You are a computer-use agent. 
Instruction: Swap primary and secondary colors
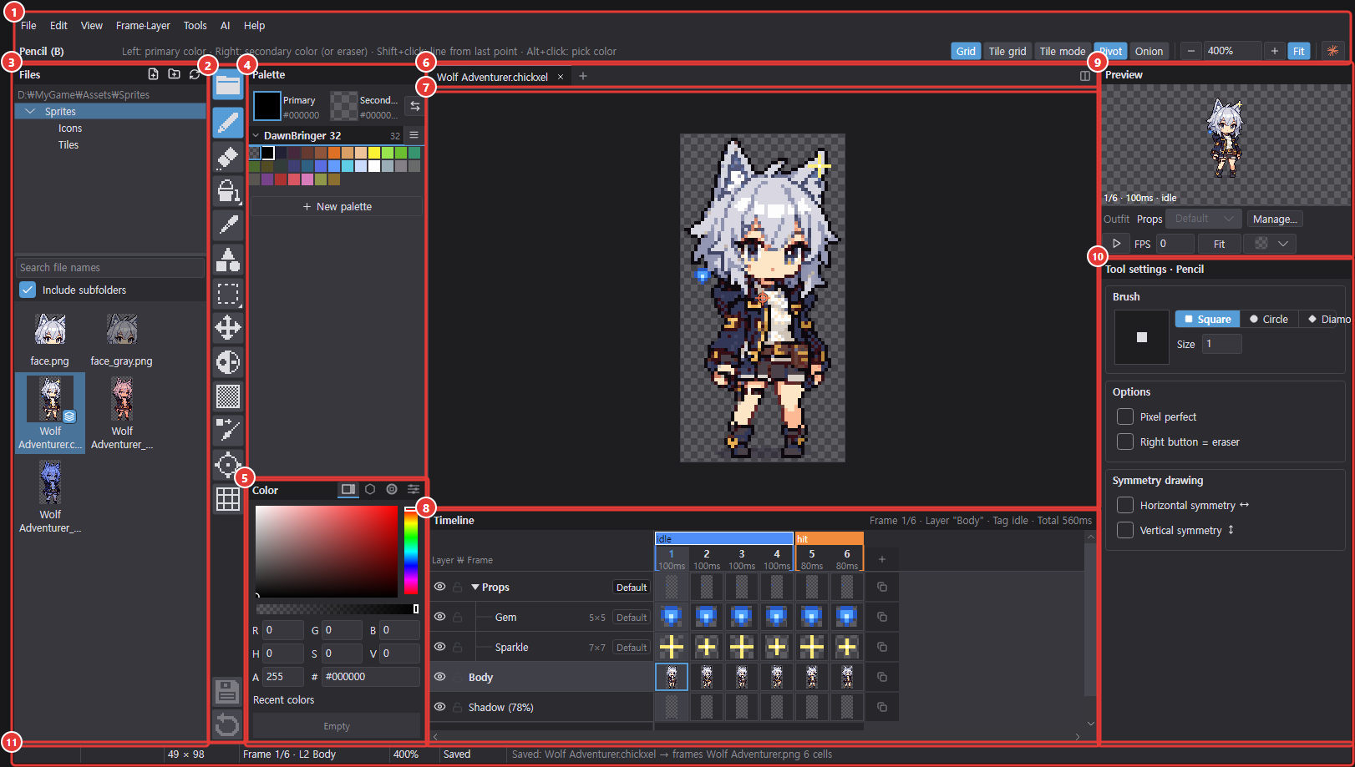click(414, 106)
